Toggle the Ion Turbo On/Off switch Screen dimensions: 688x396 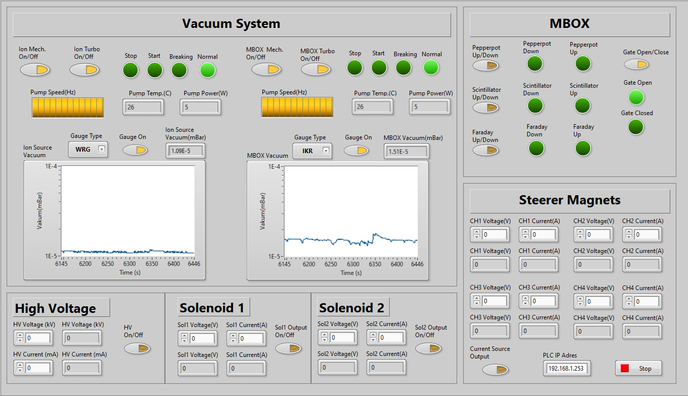(84, 70)
